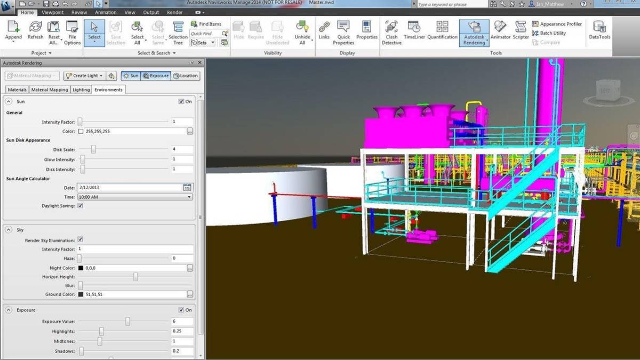This screenshot has height=360, width=640.
Task: Click the browse button for Ground Color
Action: coord(190,294)
